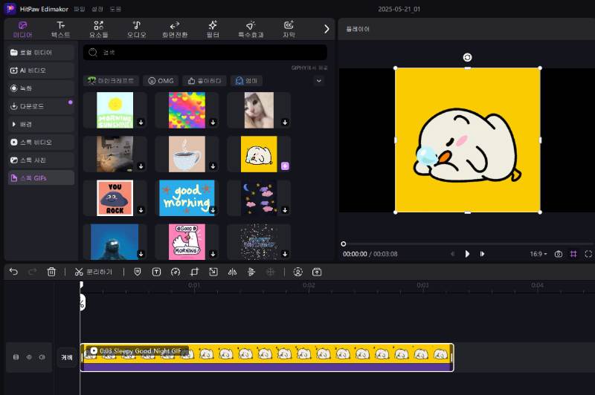
Task: Select the Crop tool in timeline toolbar
Action: [194, 272]
